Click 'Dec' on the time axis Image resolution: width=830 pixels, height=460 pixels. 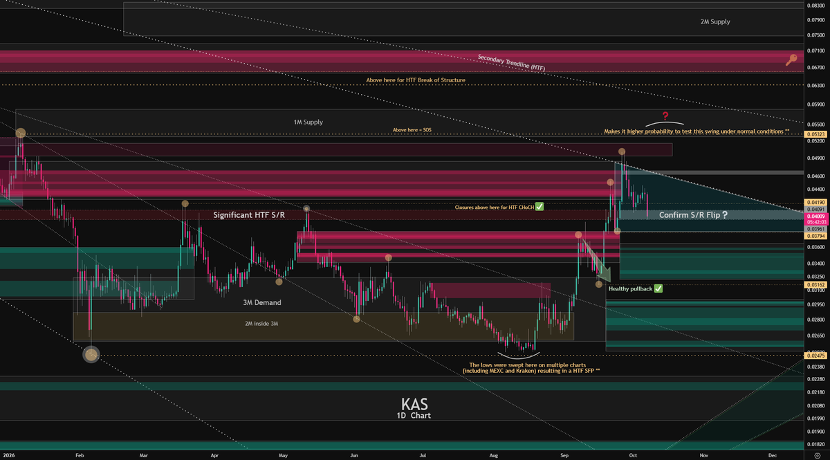(x=773, y=456)
